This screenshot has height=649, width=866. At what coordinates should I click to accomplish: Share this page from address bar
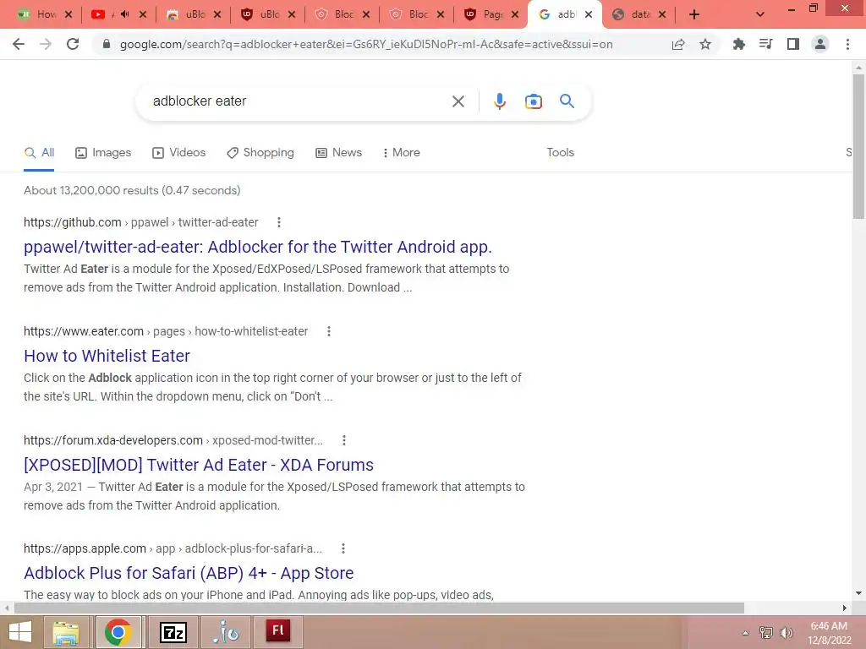[678, 44]
